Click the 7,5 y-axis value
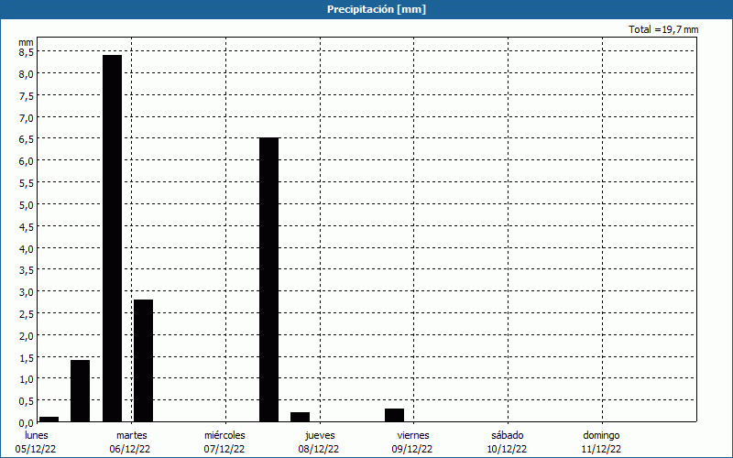 tap(27, 96)
